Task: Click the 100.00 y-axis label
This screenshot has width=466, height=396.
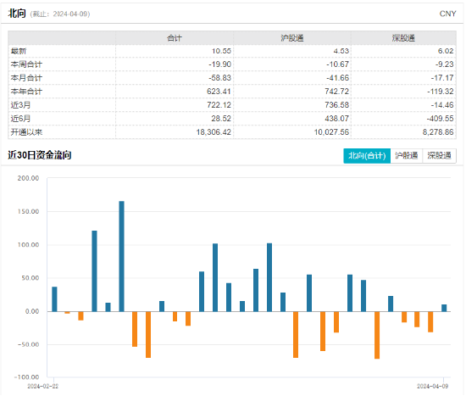Action: (28, 245)
